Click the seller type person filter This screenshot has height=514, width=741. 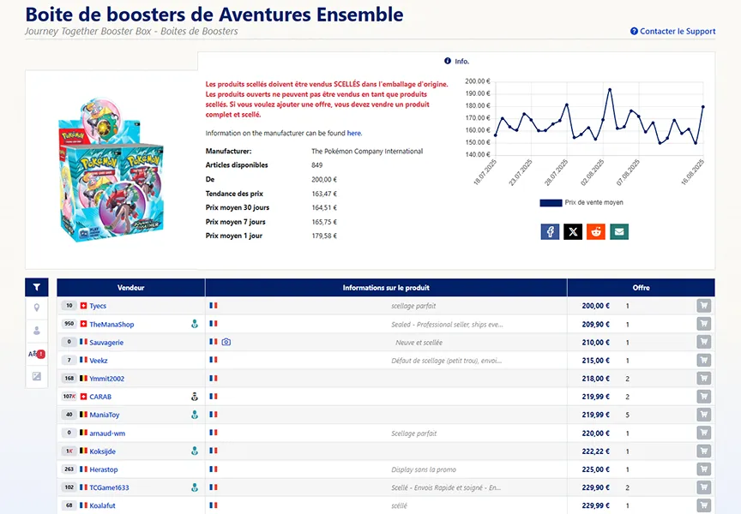pyautogui.click(x=36, y=331)
